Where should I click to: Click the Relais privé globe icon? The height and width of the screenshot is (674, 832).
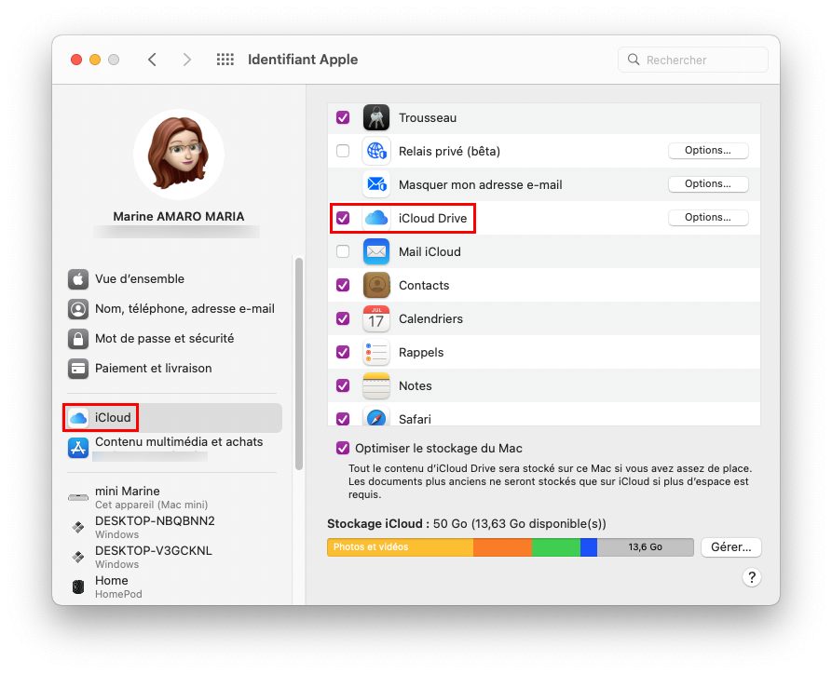(x=375, y=151)
